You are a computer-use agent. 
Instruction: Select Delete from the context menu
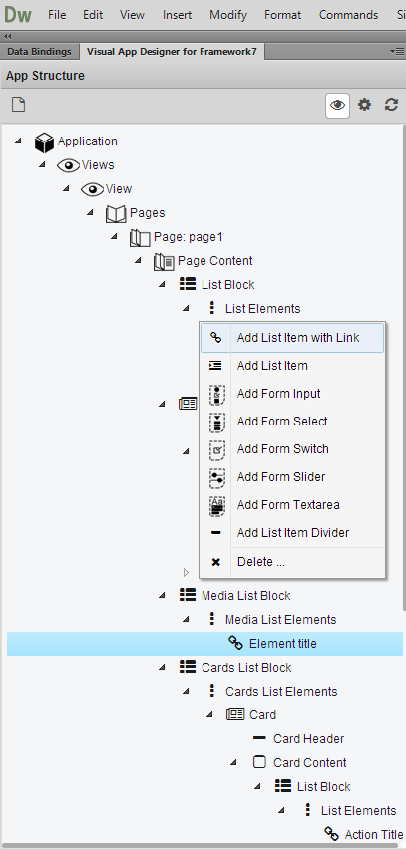292,562
